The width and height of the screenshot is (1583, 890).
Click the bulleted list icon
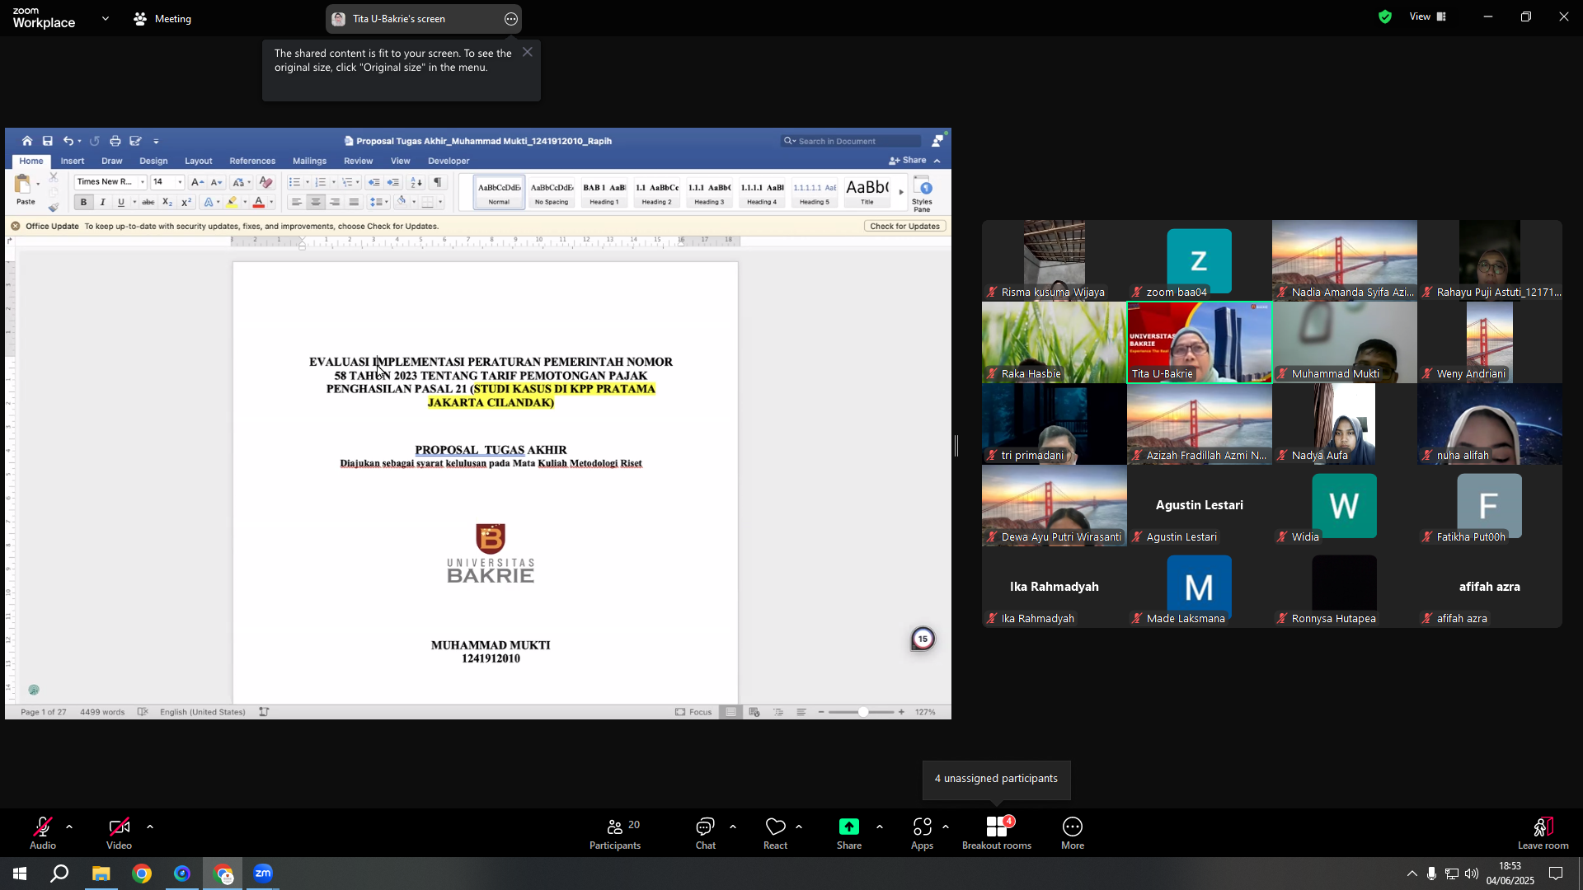[294, 182]
